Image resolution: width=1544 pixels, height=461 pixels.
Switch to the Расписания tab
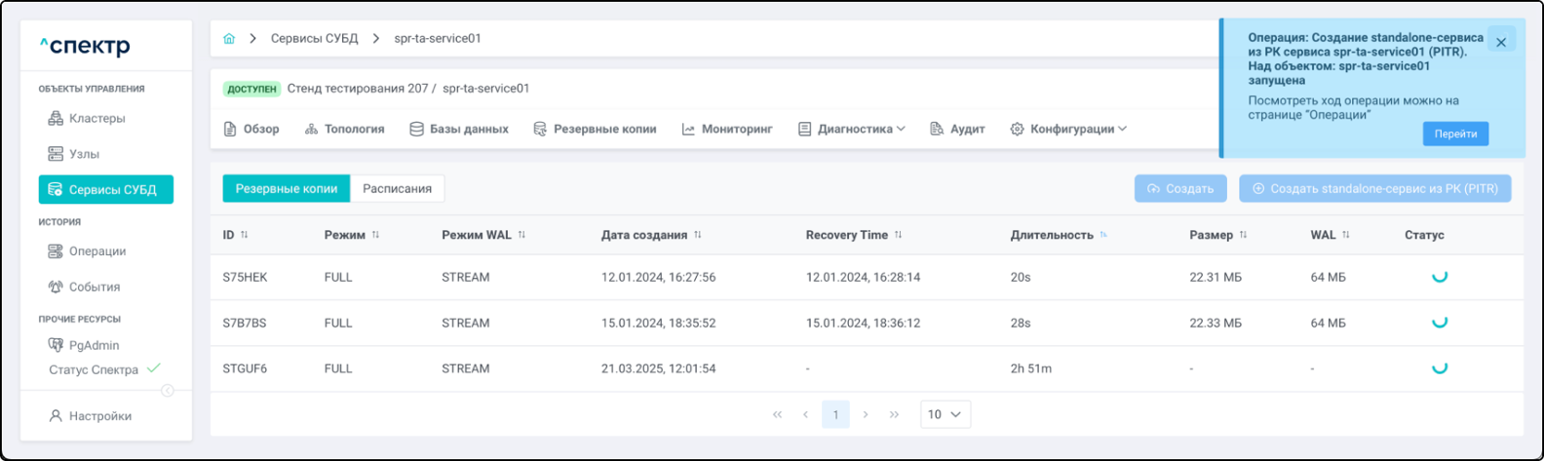tap(397, 189)
